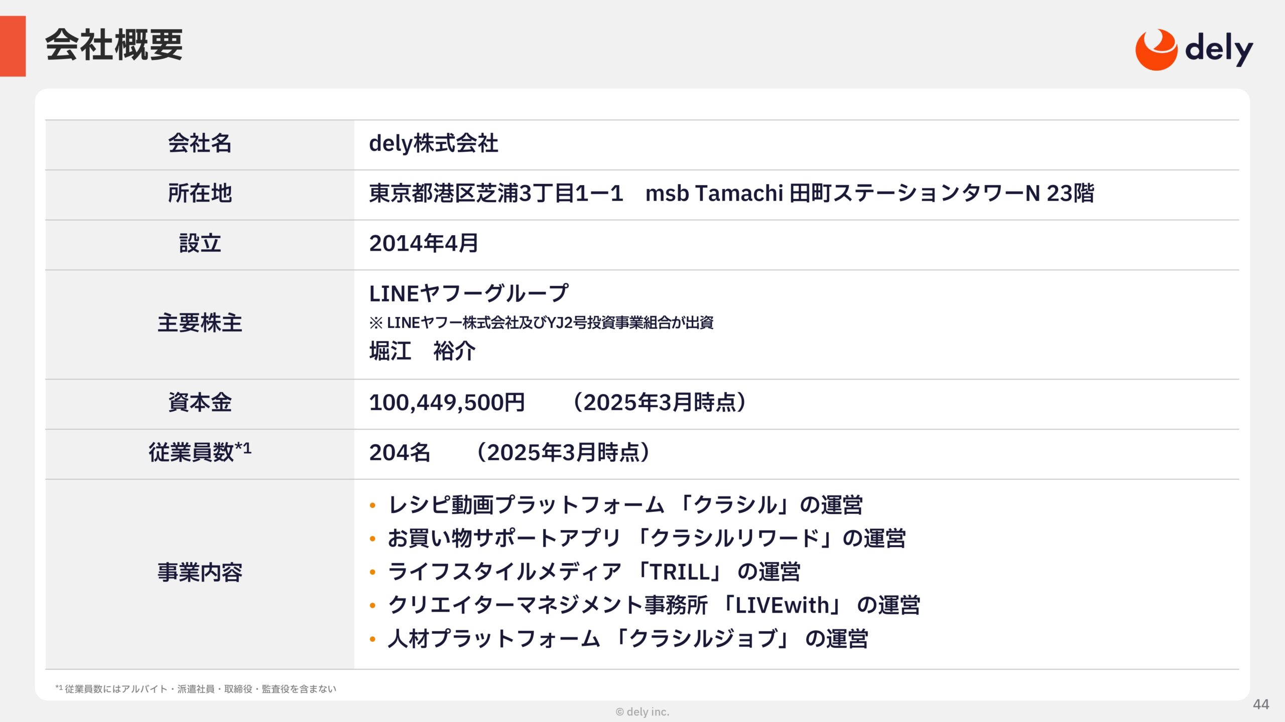Click (2025年3月時点) beside the capital amount

point(659,403)
